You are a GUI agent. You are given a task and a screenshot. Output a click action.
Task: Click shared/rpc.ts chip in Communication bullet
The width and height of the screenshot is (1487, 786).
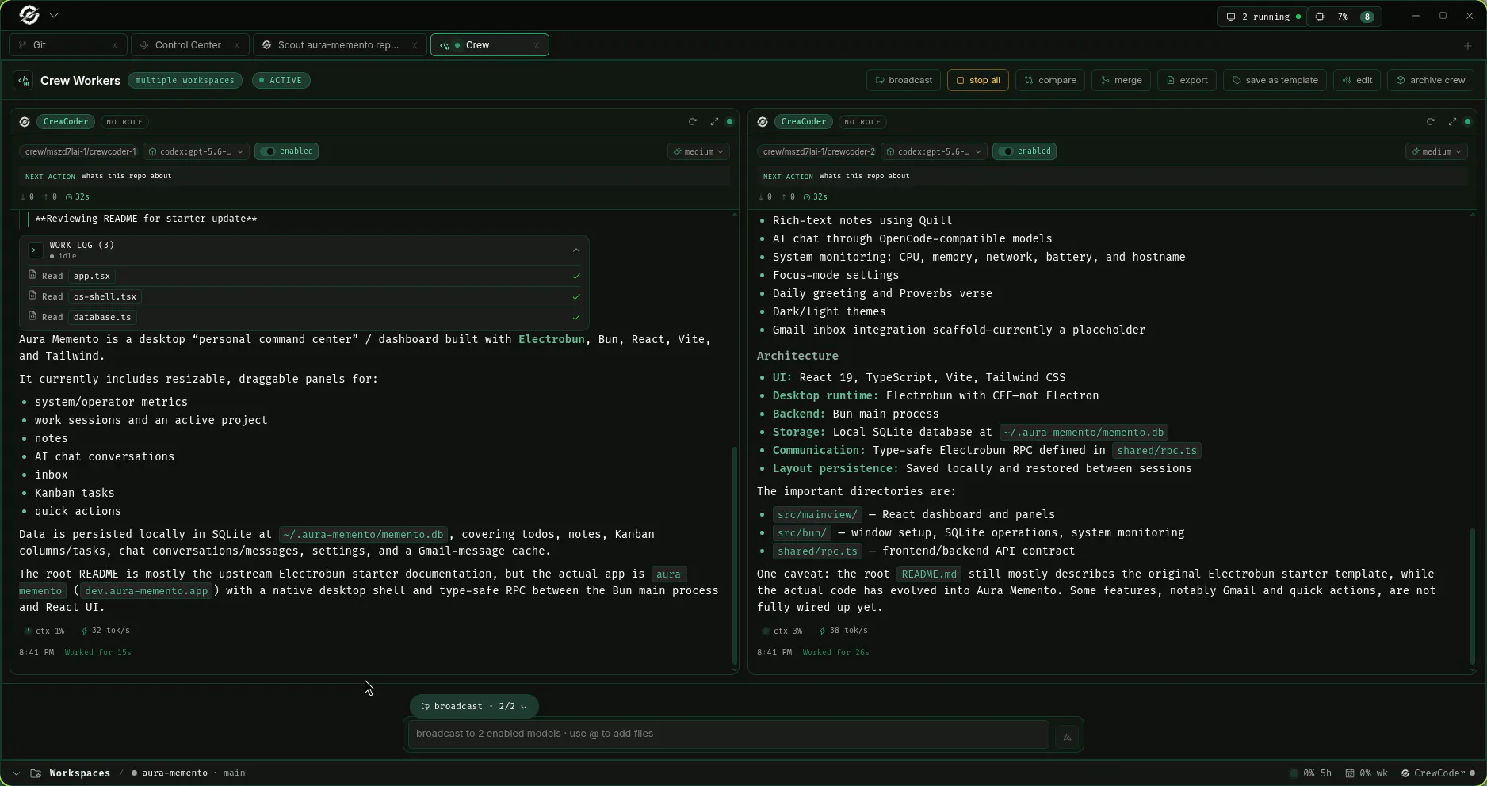(x=1156, y=451)
